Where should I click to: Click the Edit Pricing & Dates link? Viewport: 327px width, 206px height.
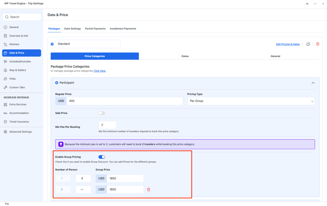click(x=288, y=44)
